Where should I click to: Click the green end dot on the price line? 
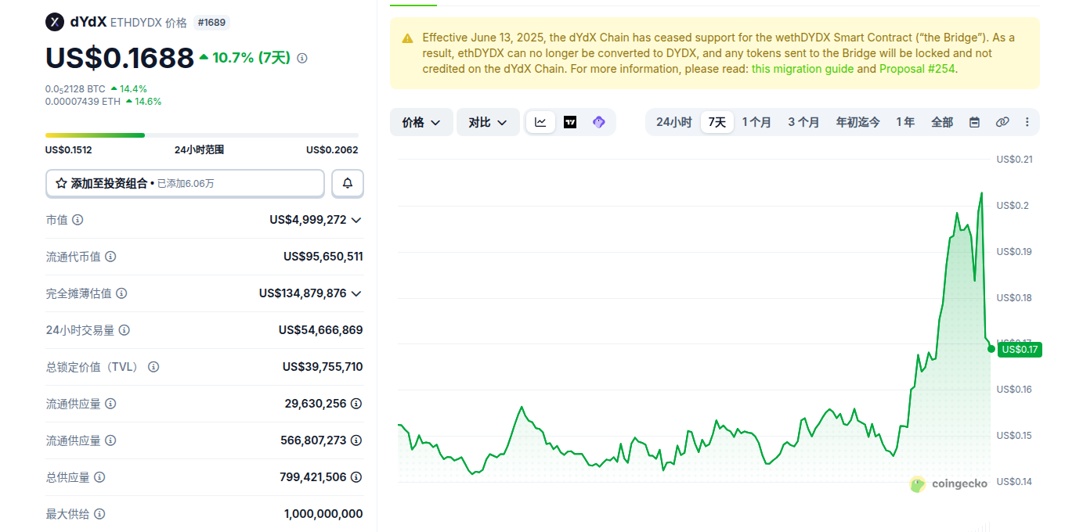pyautogui.click(x=991, y=349)
